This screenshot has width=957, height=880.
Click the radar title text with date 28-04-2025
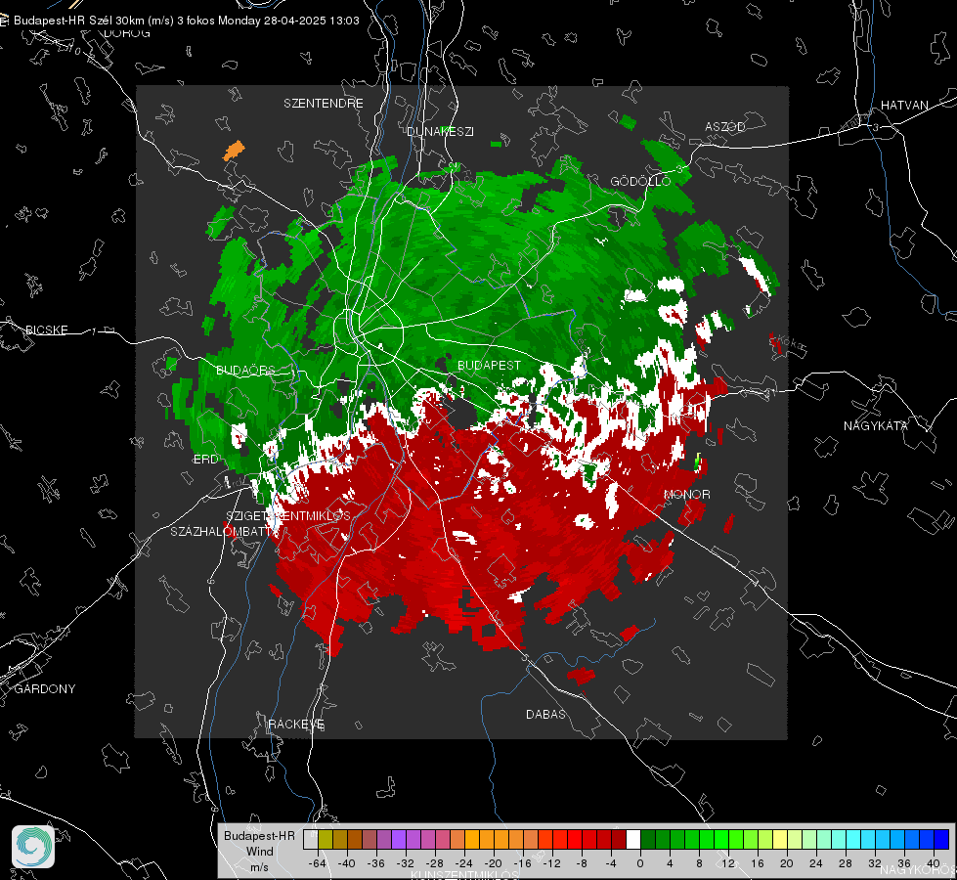(186, 21)
